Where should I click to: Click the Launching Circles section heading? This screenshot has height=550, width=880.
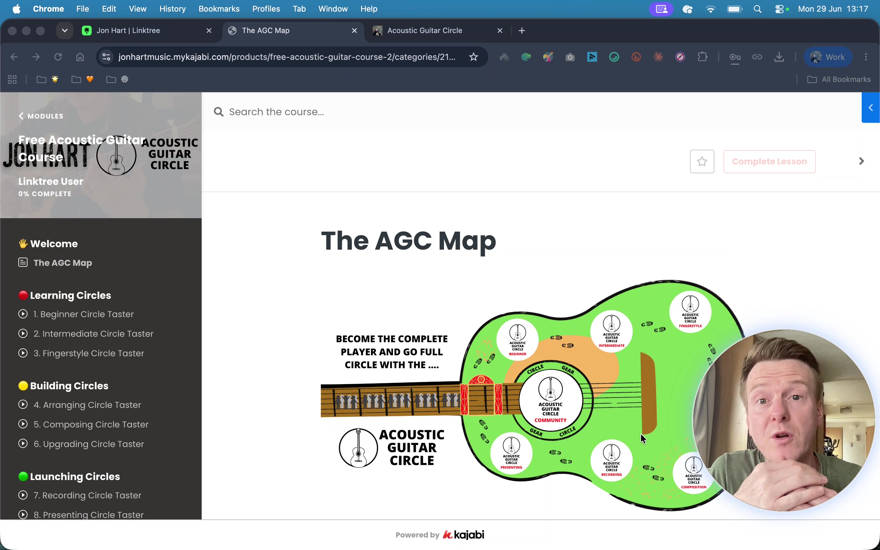tap(69, 477)
